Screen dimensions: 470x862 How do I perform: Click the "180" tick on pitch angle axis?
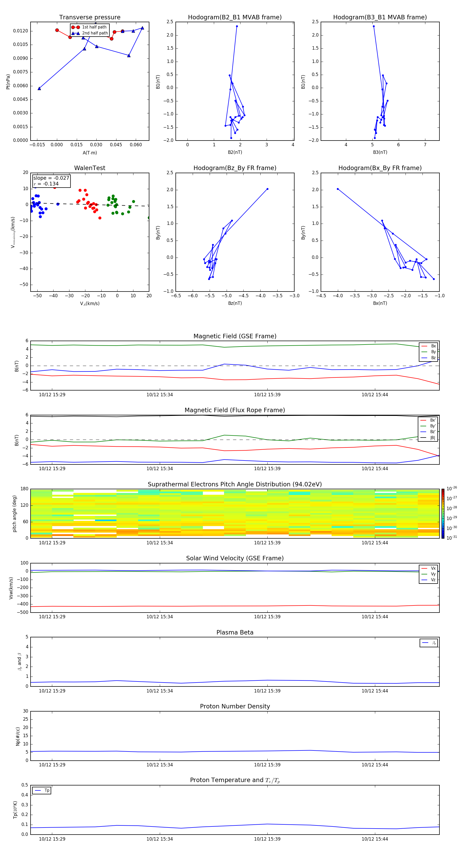(x=25, y=488)
